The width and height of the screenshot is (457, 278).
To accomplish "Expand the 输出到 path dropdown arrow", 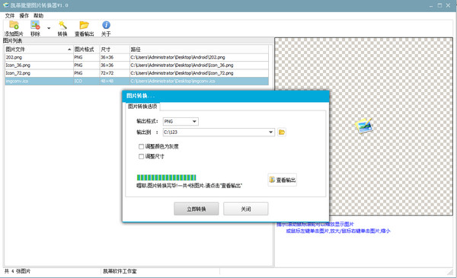I will pos(270,132).
